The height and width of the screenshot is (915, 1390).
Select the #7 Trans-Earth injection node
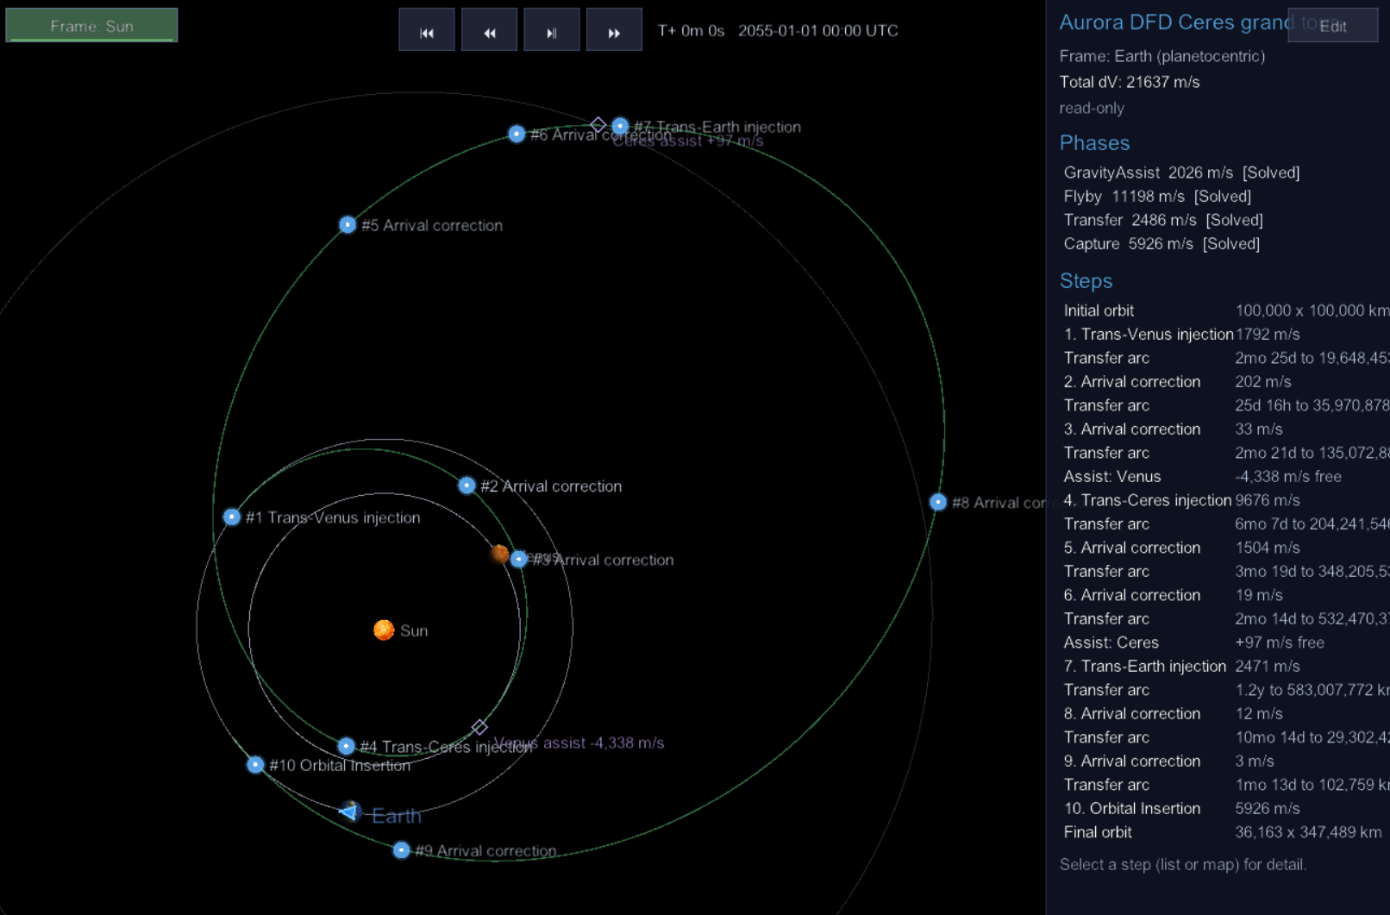(620, 126)
